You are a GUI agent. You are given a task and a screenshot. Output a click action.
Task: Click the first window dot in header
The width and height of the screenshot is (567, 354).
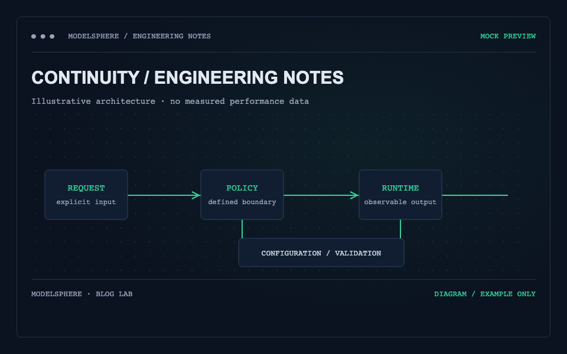click(x=34, y=37)
